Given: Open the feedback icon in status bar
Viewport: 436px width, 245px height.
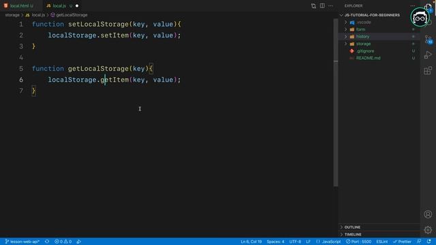Looking at the screenshot, I should 419,242.
